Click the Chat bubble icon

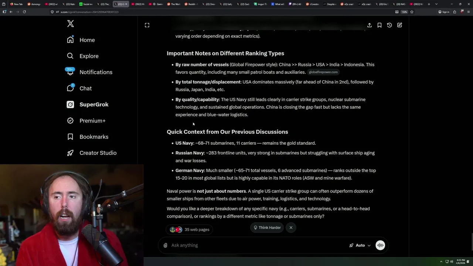click(x=70, y=88)
